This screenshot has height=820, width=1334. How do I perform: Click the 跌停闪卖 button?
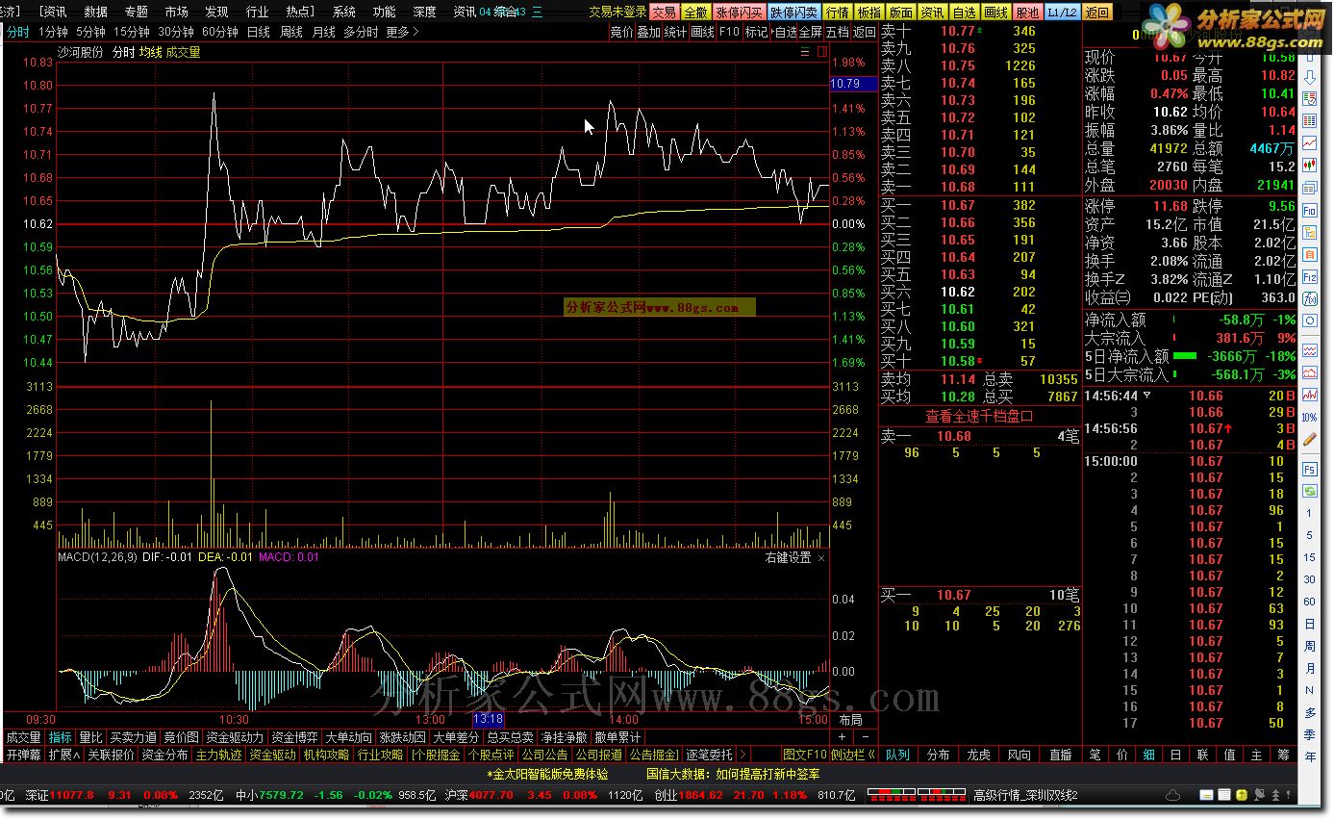794,13
